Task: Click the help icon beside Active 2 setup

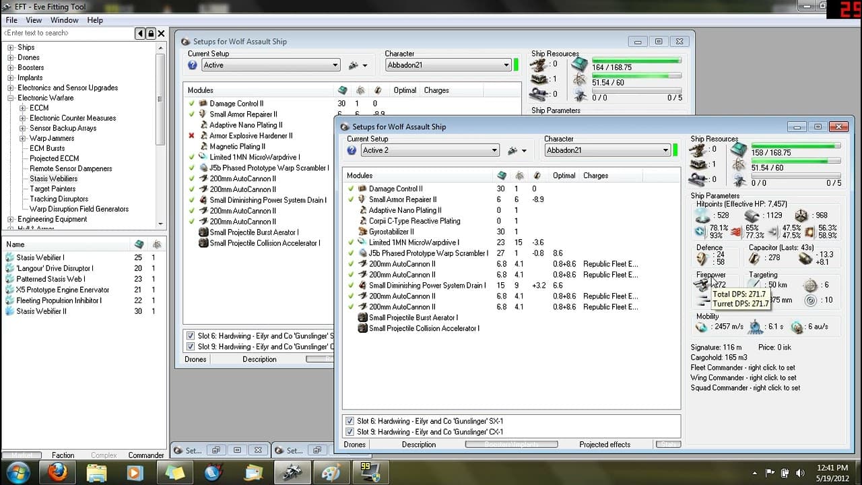Action: tap(352, 150)
